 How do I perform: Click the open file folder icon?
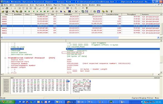point(3,11)
